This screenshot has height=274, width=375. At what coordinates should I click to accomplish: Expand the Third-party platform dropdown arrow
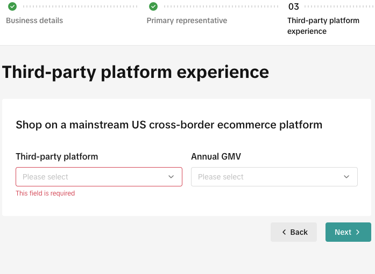click(x=171, y=177)
